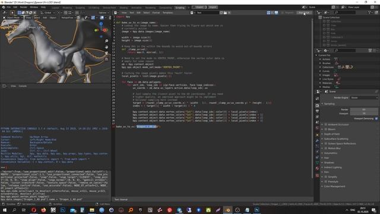The width and height of the screenshot is (380, 214).
Task: Open Firefox in Windows taskbar
Action: tap(43, 210)
